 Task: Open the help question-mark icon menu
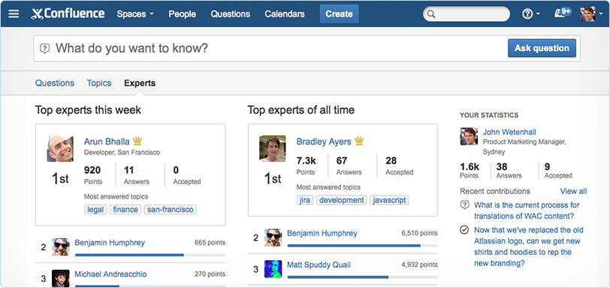527,14
